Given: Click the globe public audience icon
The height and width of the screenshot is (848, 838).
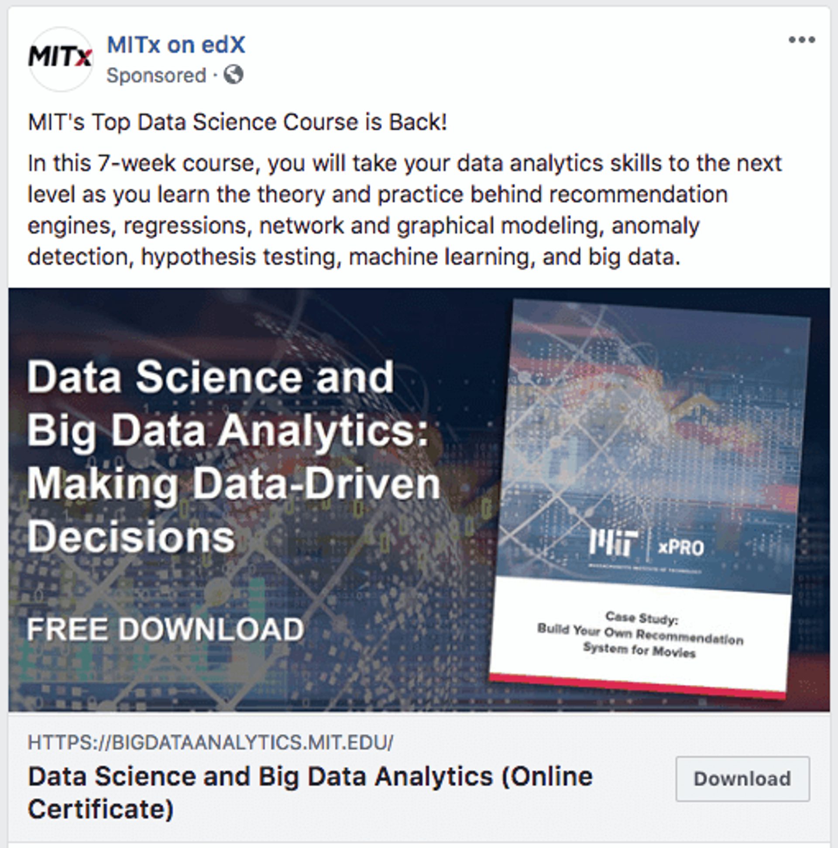Looking at the screenshot, I should pyautogui.click(x=234, y=75).
